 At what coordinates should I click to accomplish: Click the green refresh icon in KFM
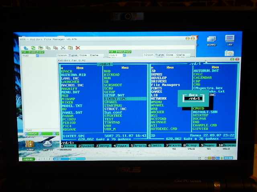[33, 48]
